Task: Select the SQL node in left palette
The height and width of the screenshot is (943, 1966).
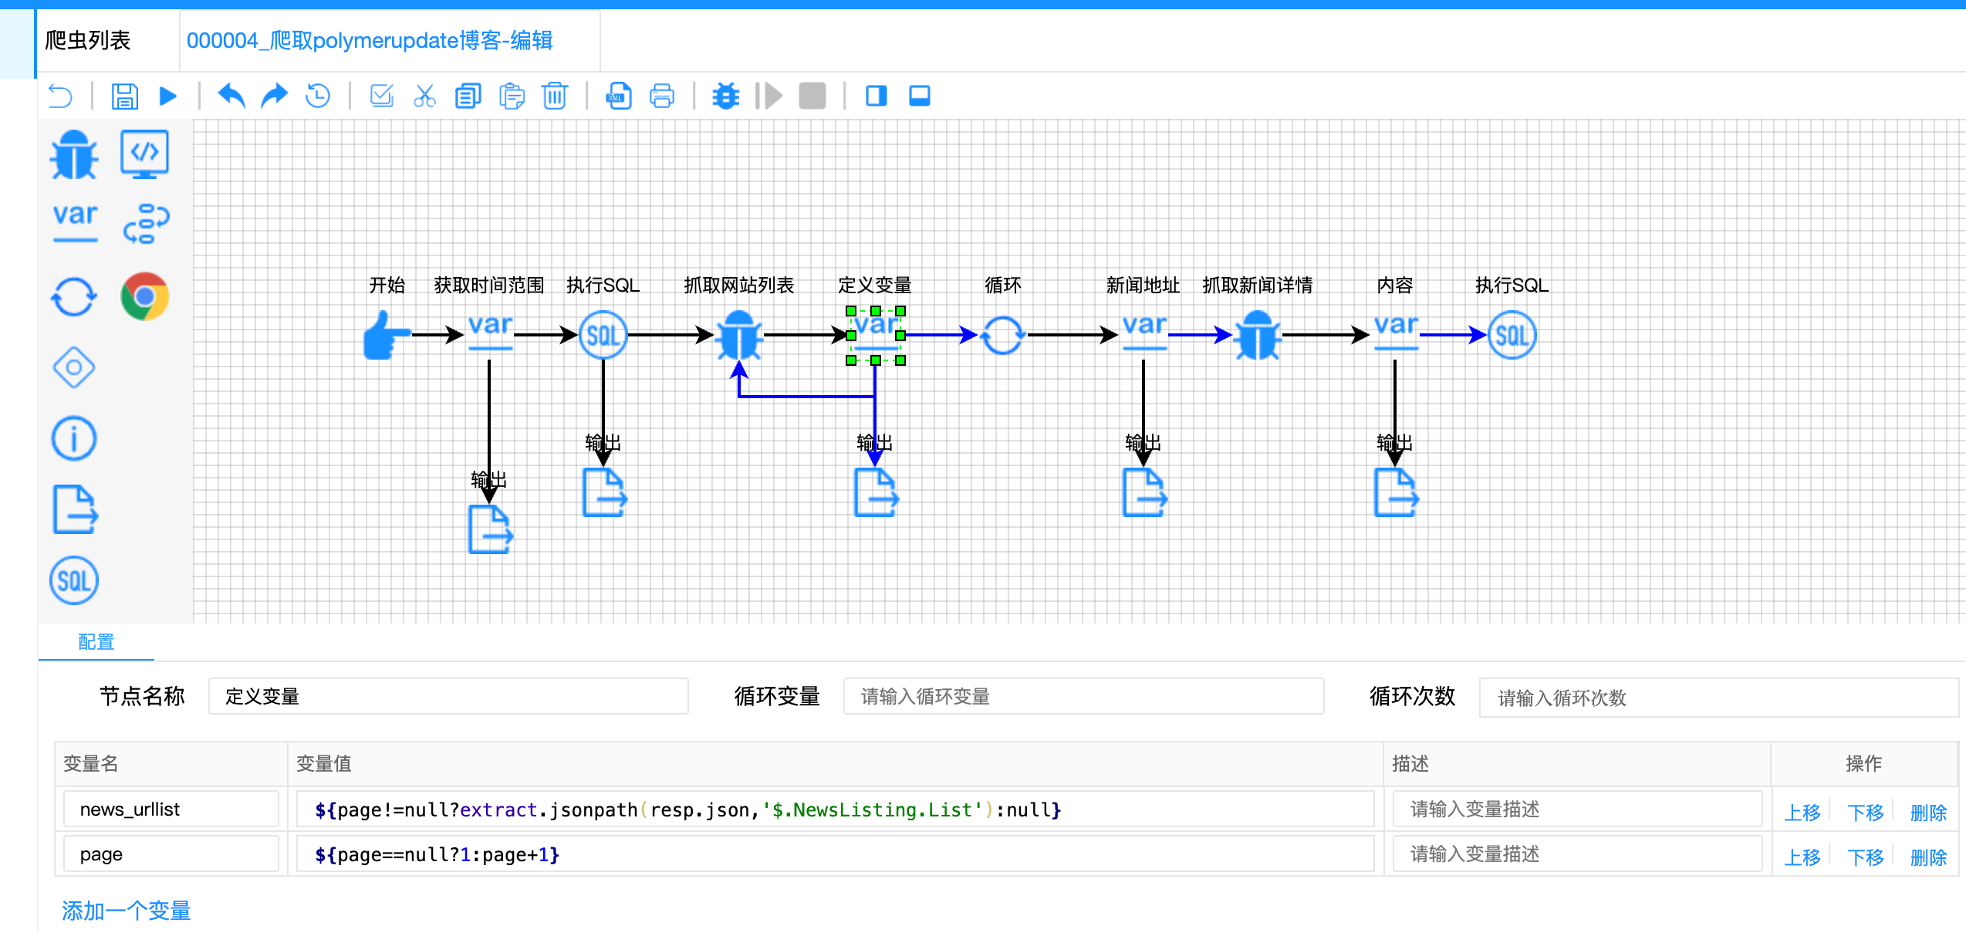Action: click(74, 580)
